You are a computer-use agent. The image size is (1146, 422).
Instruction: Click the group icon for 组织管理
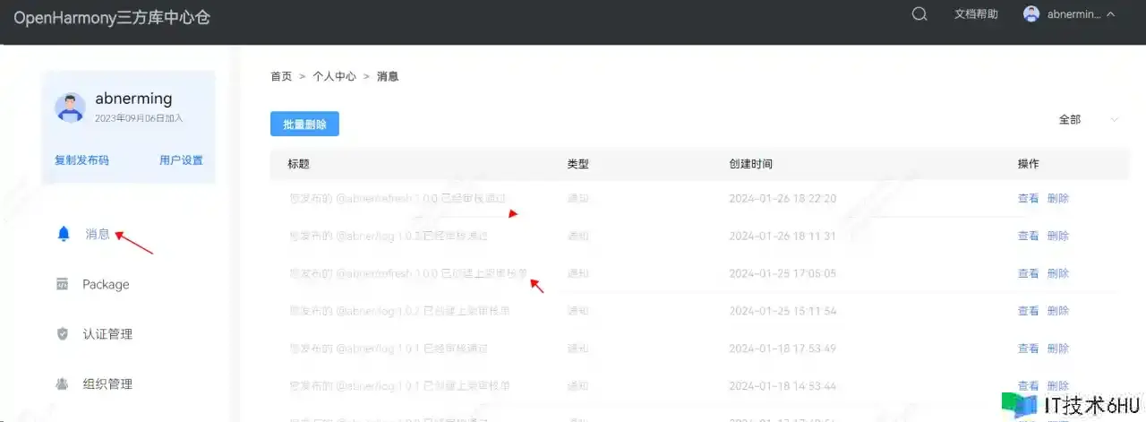click(63, 384)
